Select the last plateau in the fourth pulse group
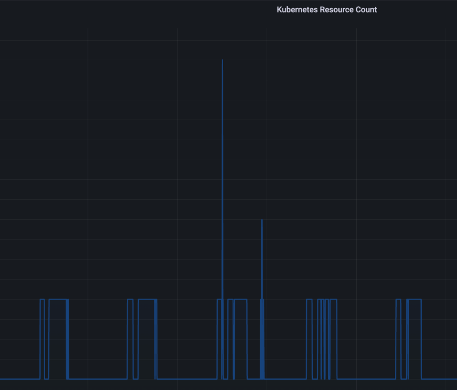Screen dimensions: 457x390 (333, 299)
